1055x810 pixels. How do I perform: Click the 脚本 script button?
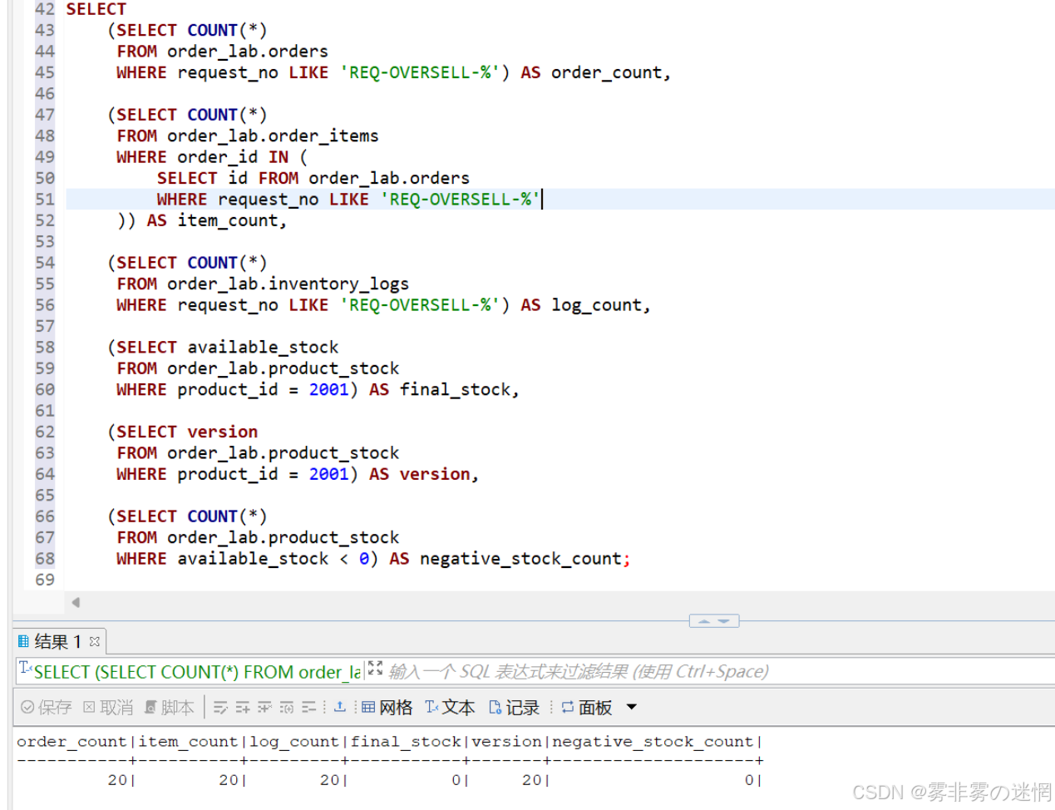coord(170,708)
